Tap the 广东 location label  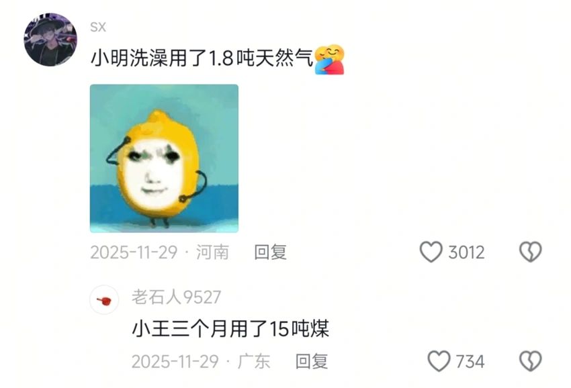254,361
